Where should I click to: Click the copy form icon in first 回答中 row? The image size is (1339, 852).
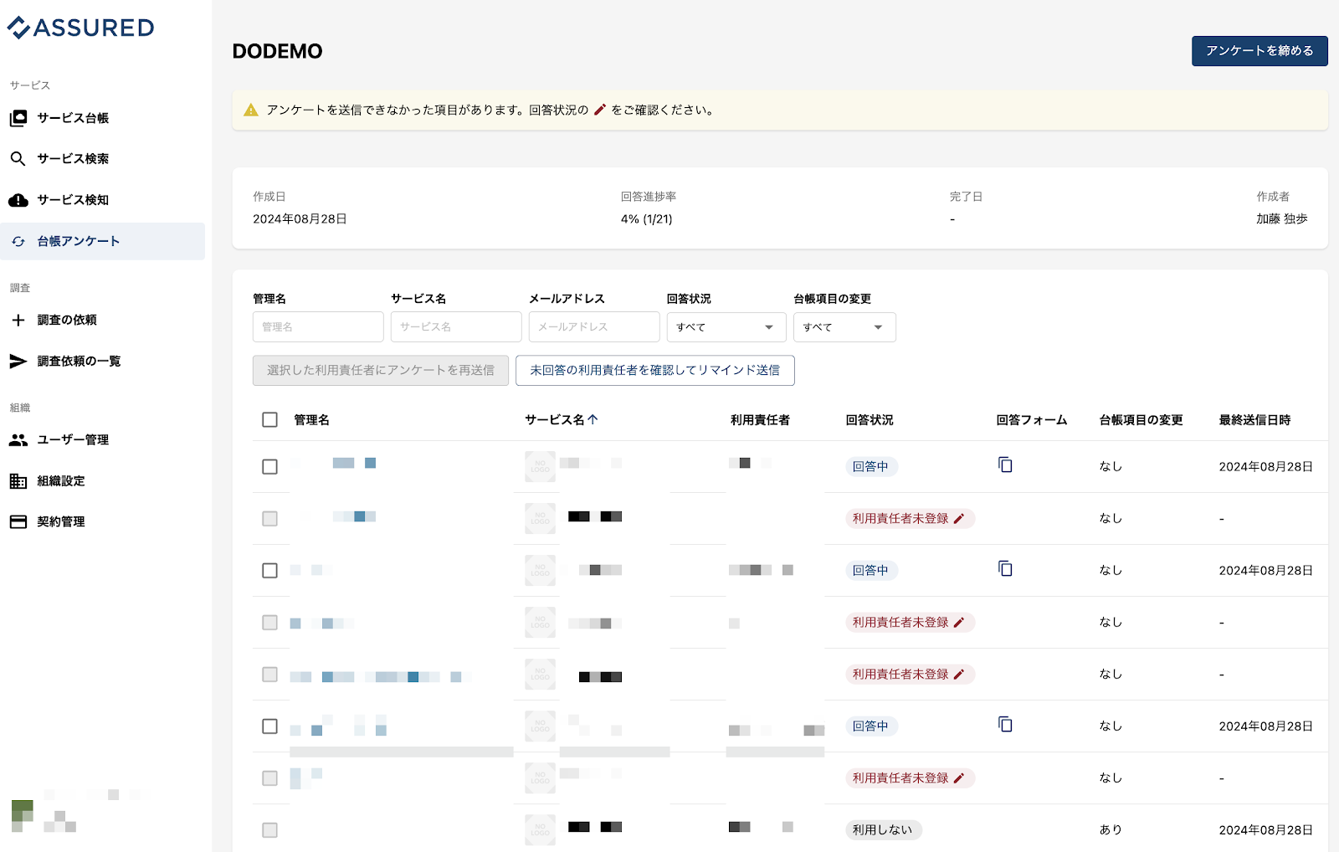(1005, 464)
